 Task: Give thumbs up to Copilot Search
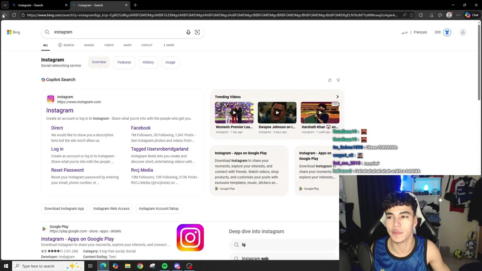[x=329, y=80]
